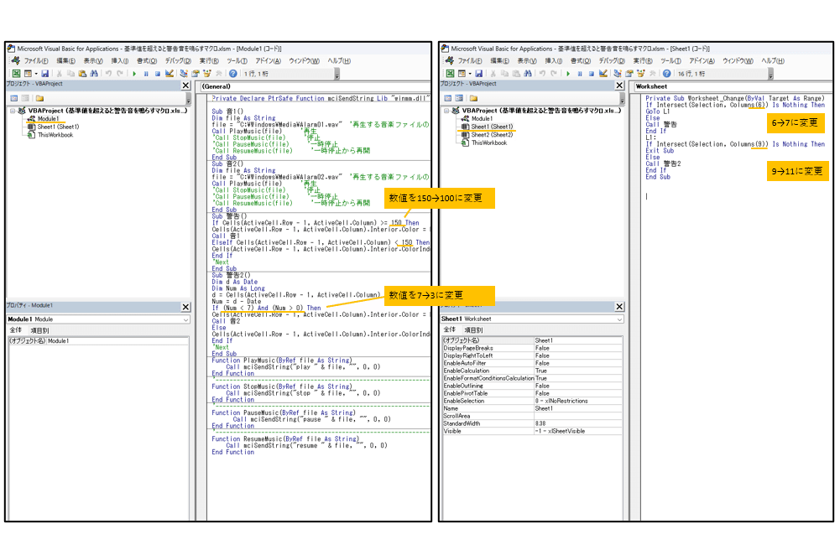Toggle Design Mode icon in Module1 window

pyautogui.click(x=170, y=73)
